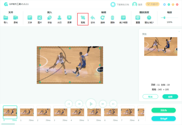
Task: Click the GIF制作工具 app logo
Action: pos(6,4)
